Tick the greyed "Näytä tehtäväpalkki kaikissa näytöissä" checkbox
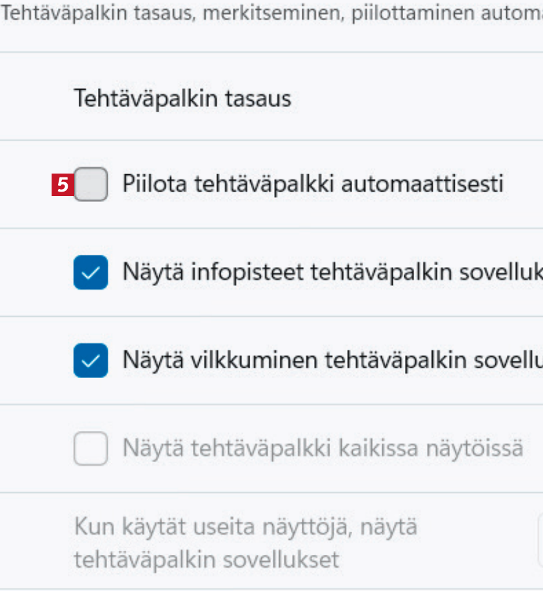 (91, 448)
